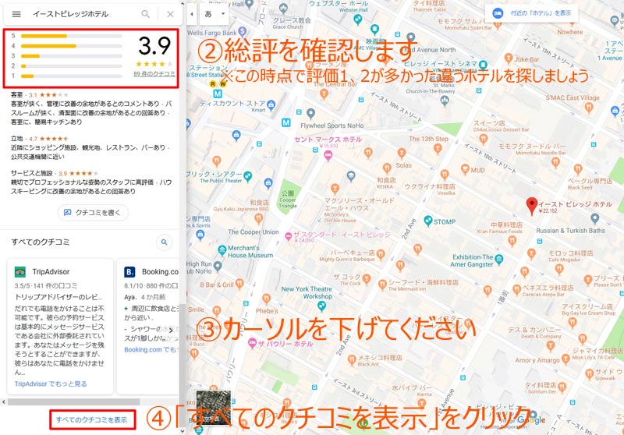The height and width of the screenshot is (435, 624).
Task: Click the クチコミを書く button
Action: [93, 212]
